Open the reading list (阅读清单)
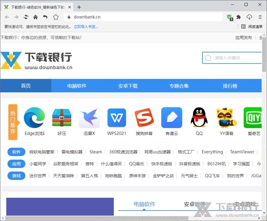The width and height of the screenshot is (267, 221). [x=252, y=27]
